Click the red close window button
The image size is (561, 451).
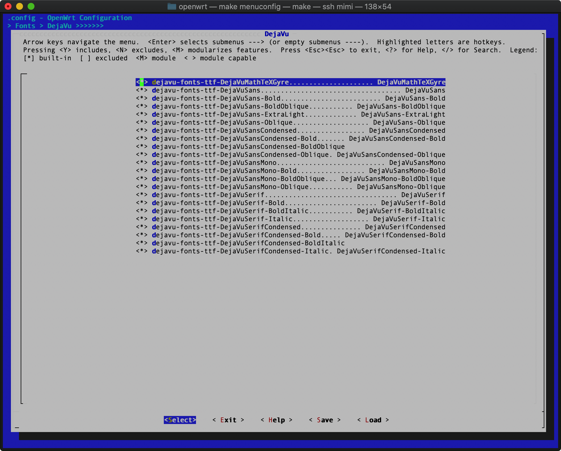click(x=8, y=6)
